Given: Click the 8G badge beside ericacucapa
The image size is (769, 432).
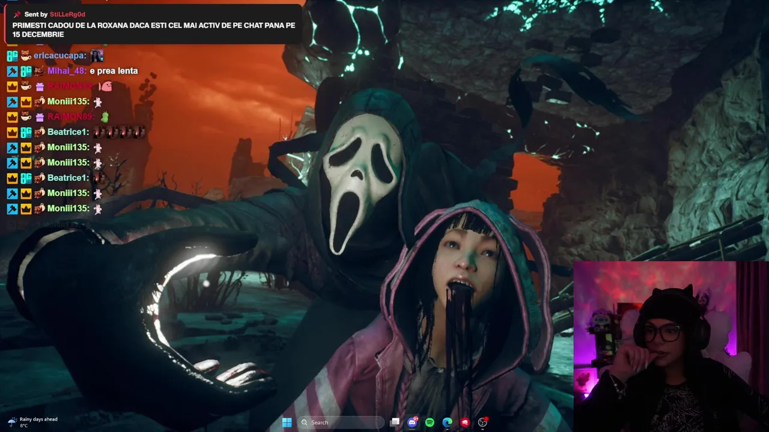Looking at the screenshot, I should tap(12, 56).
